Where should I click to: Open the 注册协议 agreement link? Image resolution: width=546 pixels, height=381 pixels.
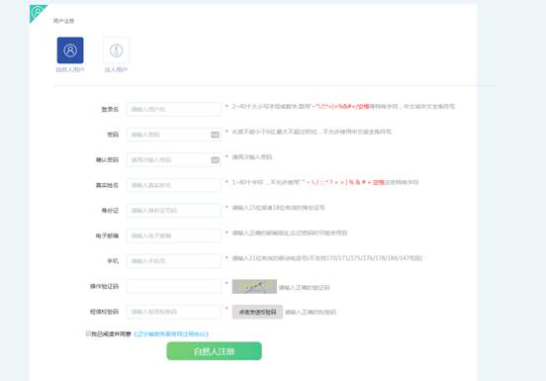[171, 333]
